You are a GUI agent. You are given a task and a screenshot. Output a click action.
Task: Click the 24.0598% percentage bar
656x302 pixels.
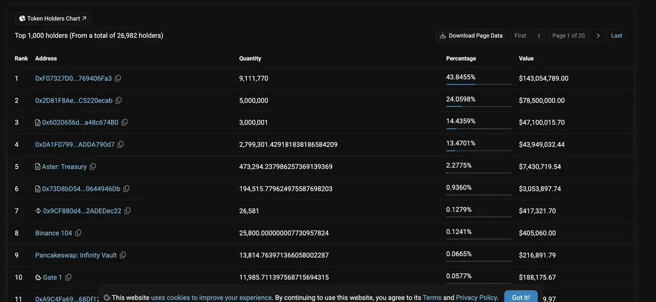click(x=478, y=106)
